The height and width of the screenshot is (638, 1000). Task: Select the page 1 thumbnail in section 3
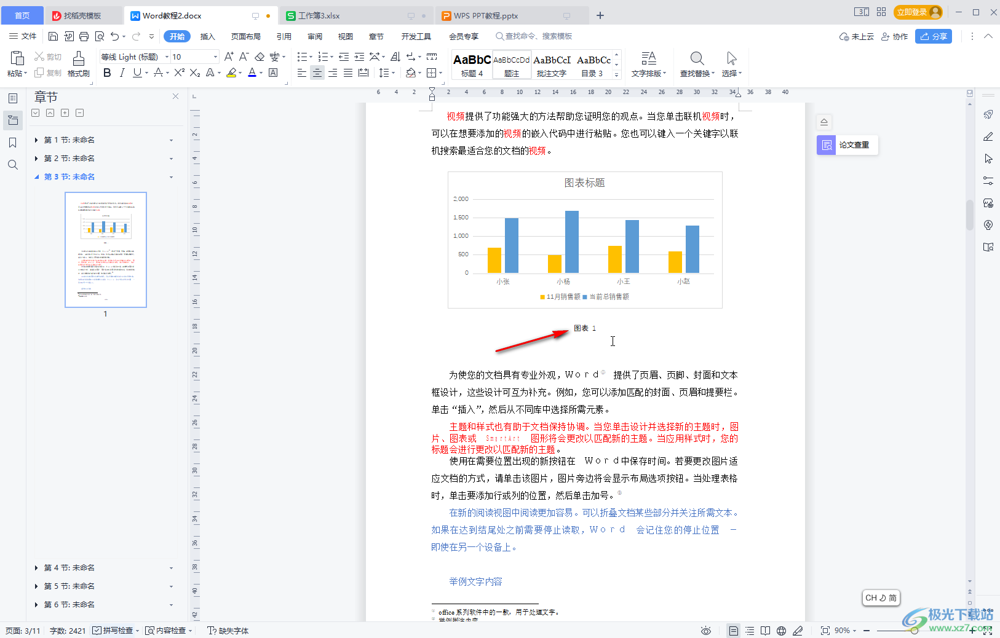pyautogui.click(x=106, y=250)
